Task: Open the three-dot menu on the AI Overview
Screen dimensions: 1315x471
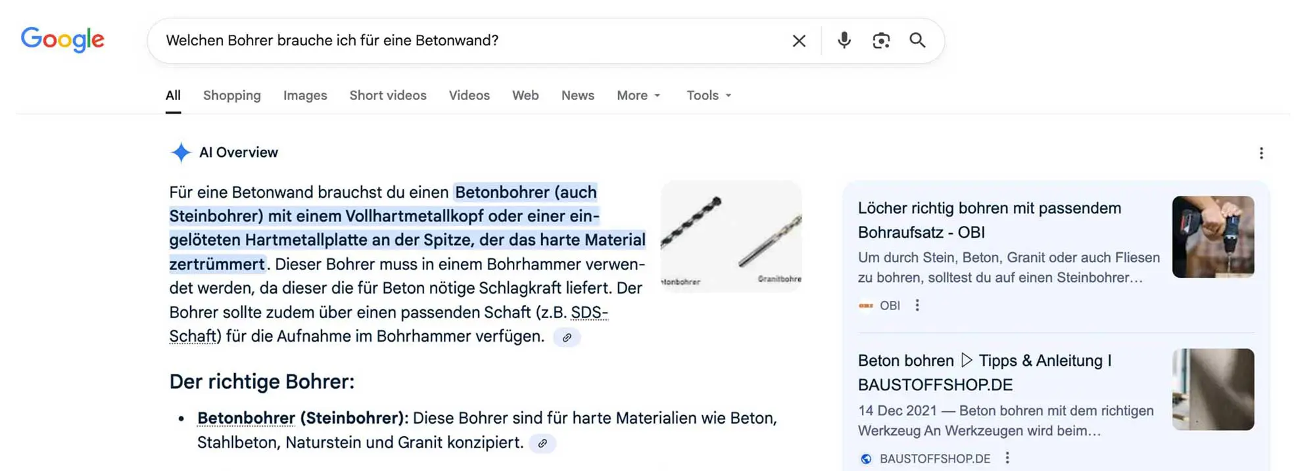Action: tap(1261, 152)
